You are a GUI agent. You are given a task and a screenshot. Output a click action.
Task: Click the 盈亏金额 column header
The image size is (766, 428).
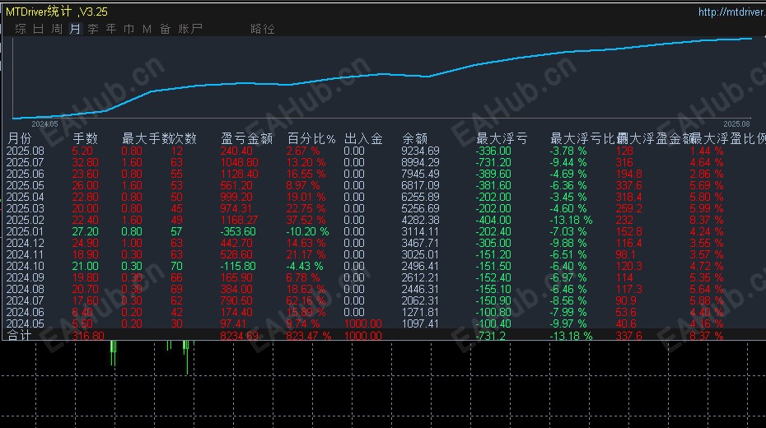pos(247,138)
